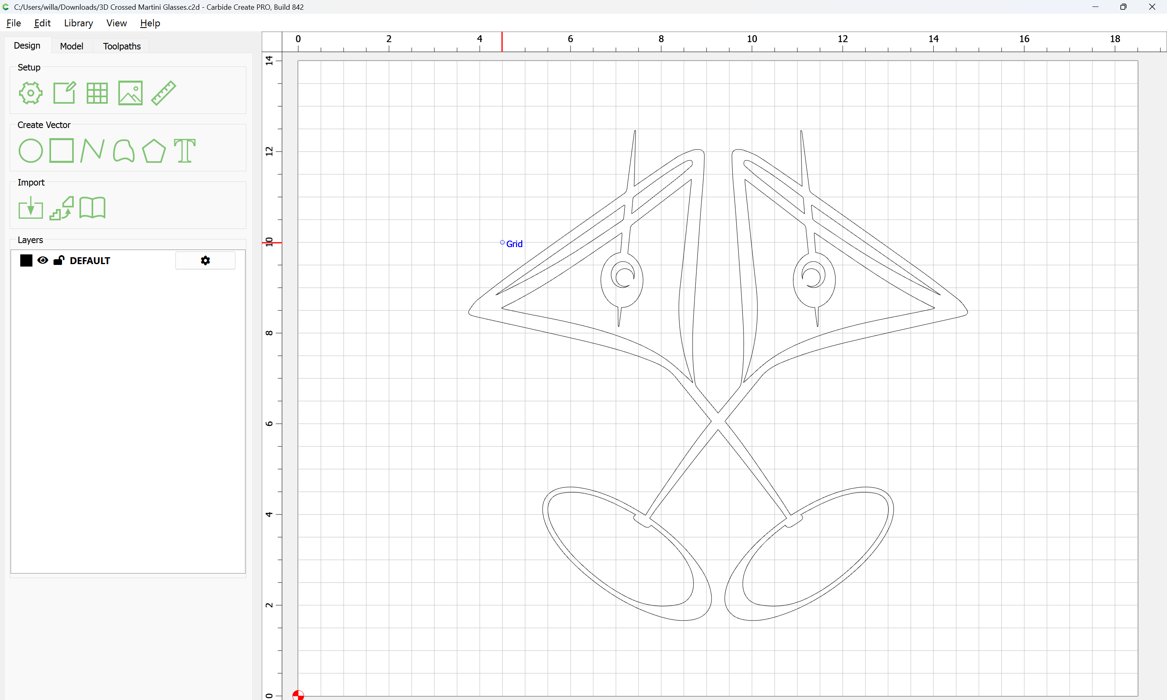This screenshot has width=1167, height=700.
Task: Open the Library menu
Action: tap(78, 23)
